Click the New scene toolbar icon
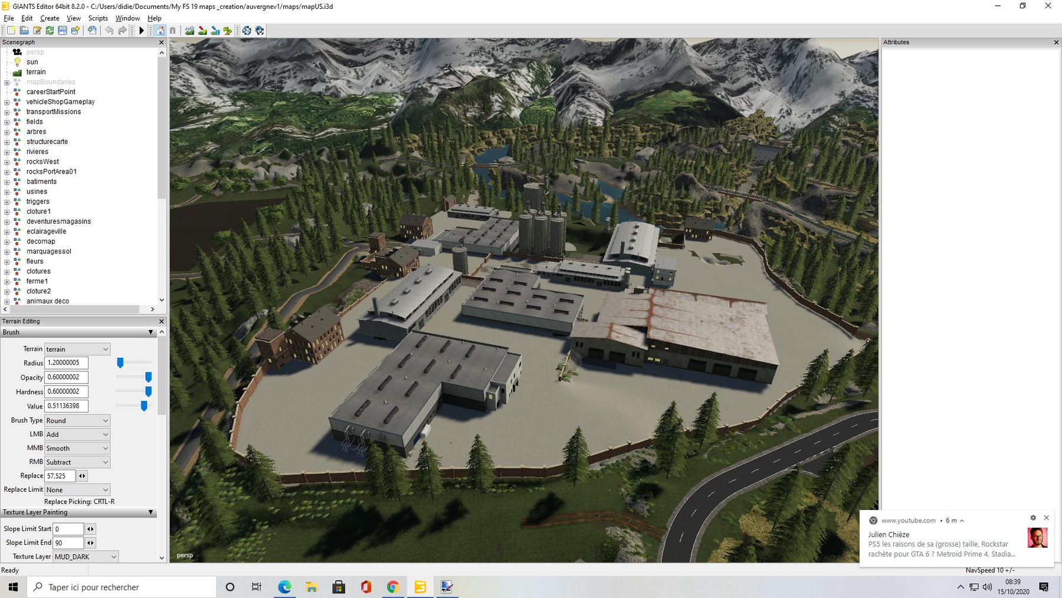Screen dimensions: 1062x598 (x=11, y=31)
